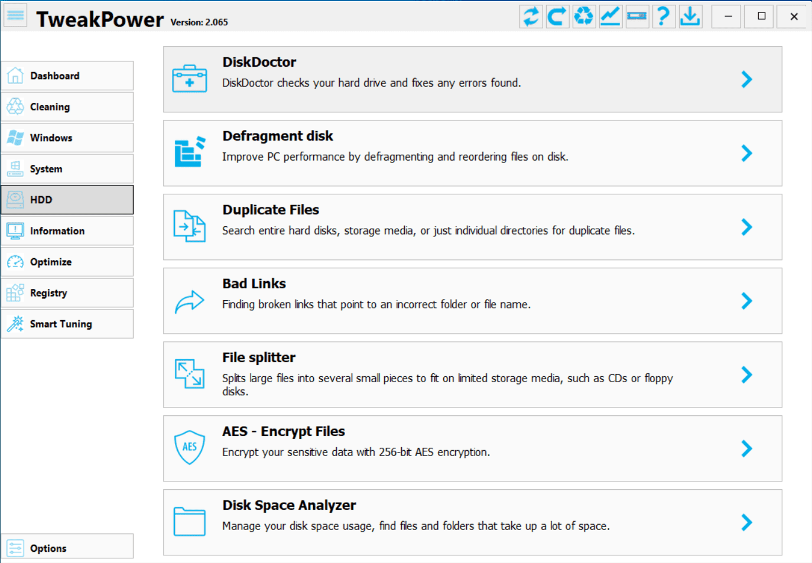812x563 pixels.
Task: Click the Options sliders icon at bottom
Action: tap(15, 548)
